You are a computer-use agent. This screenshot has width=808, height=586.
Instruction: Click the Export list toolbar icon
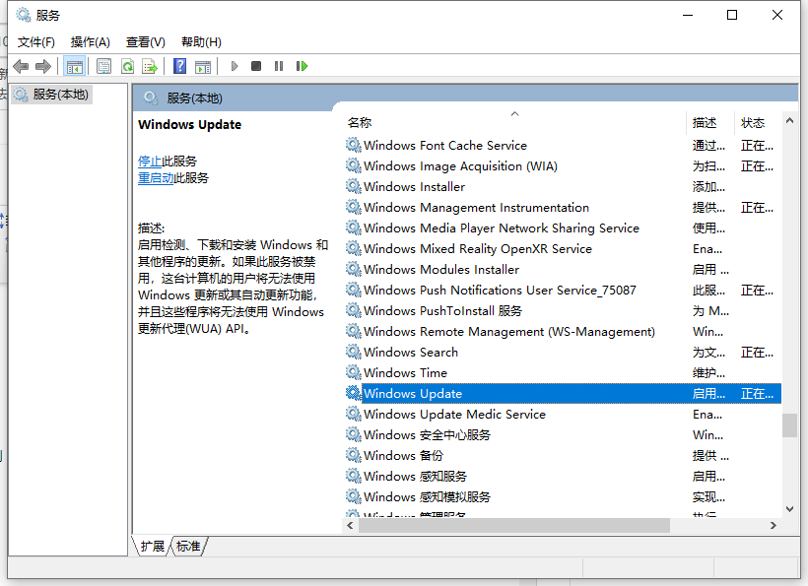coord(150,66)
